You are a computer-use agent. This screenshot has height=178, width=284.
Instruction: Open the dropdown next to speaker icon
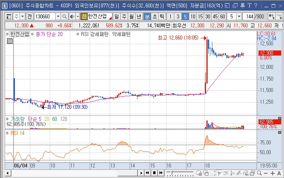(x=78, y=17)
